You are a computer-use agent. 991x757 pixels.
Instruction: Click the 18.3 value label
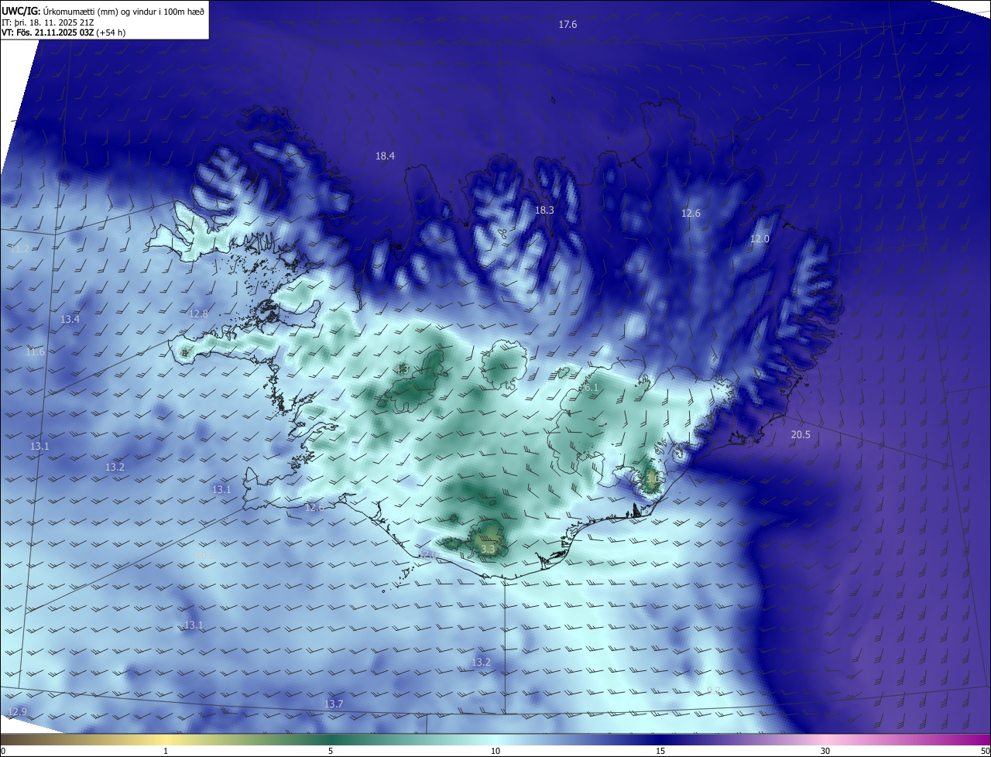click(x=544, y=211)
